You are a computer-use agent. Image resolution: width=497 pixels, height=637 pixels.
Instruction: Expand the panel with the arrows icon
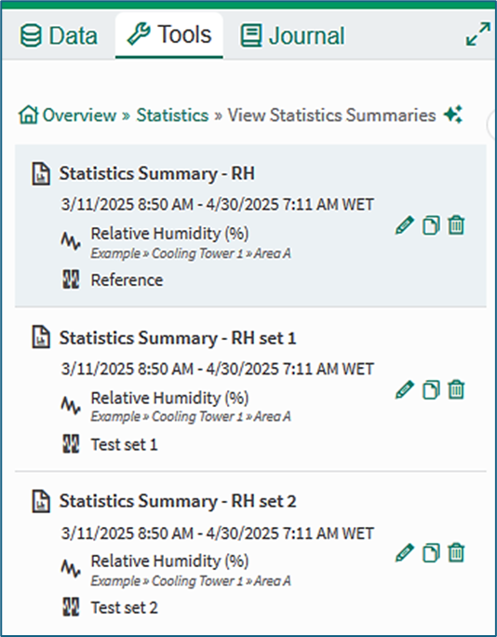pyautogui.click(x=477, y=34)
